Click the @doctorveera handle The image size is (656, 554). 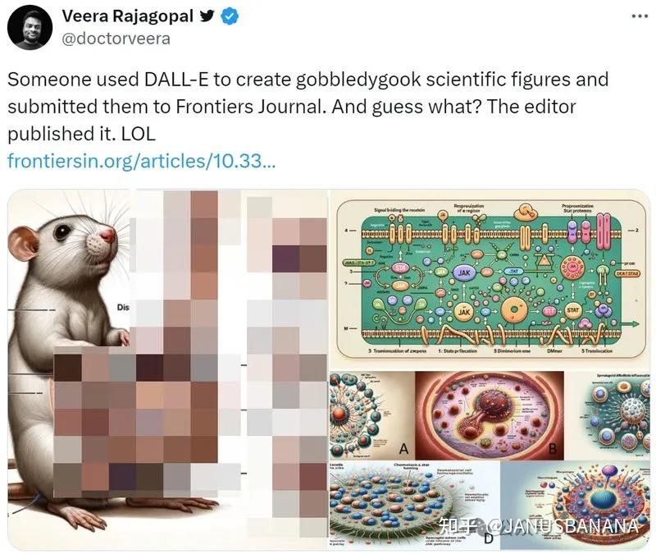pos(116,39)
